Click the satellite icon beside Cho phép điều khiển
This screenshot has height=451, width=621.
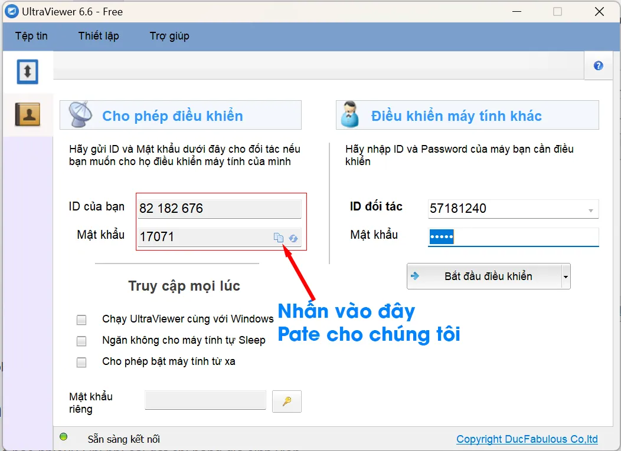80,114
